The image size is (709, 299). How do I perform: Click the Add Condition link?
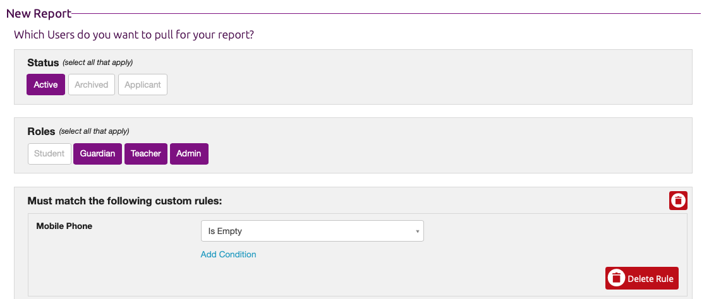tap(228, 254)
